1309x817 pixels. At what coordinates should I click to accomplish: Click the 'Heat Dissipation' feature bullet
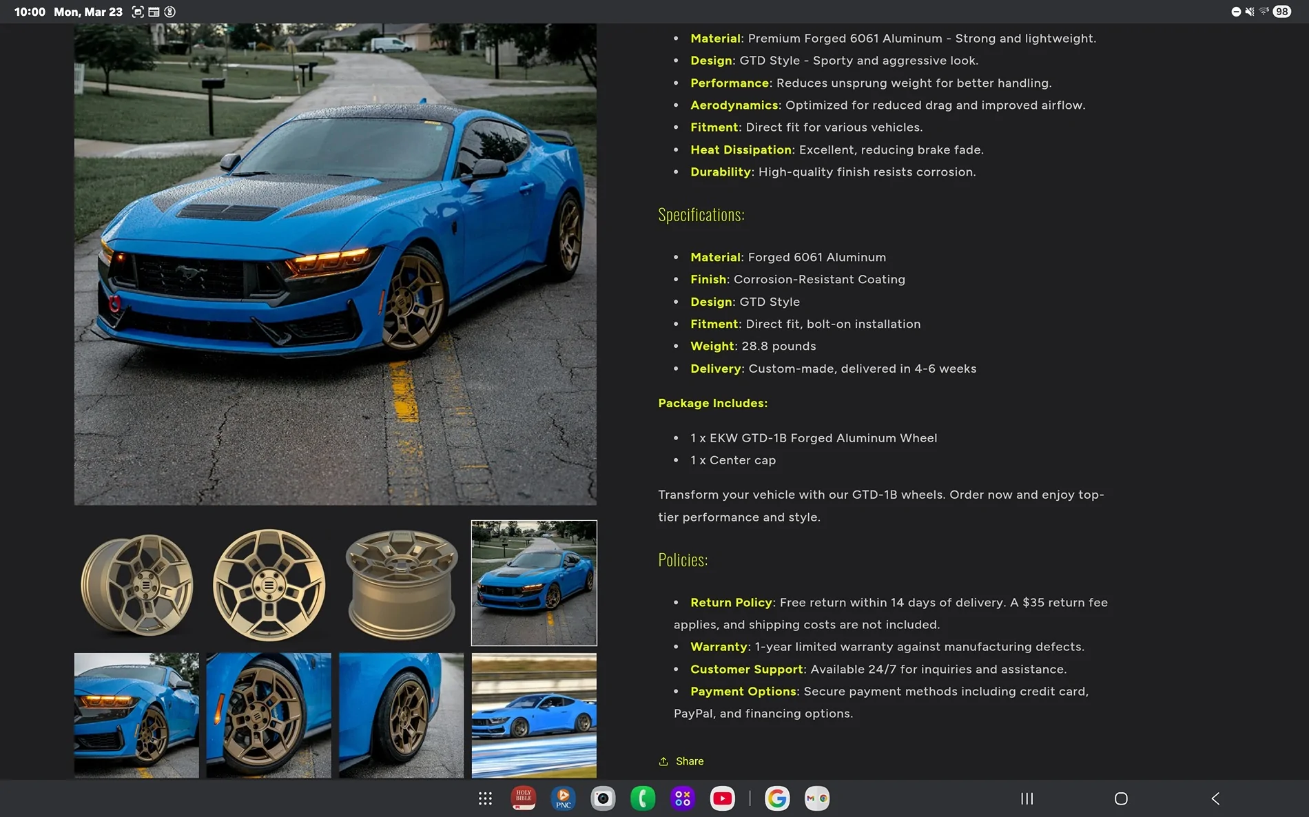click(837, 150)
